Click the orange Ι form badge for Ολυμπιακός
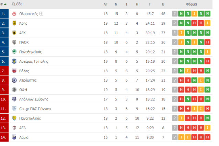The width and height of the screenshot is (219, 146). pyautogui.click(x=194, y=14)
